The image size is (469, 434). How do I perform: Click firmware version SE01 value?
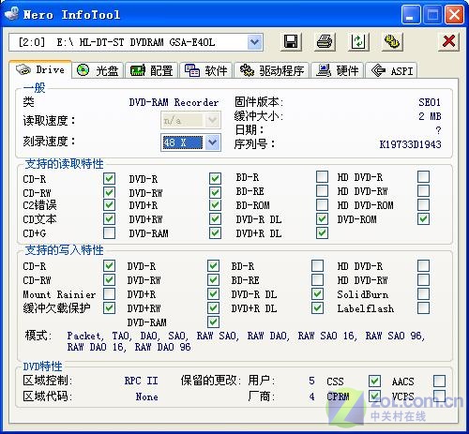pos(430,102)
